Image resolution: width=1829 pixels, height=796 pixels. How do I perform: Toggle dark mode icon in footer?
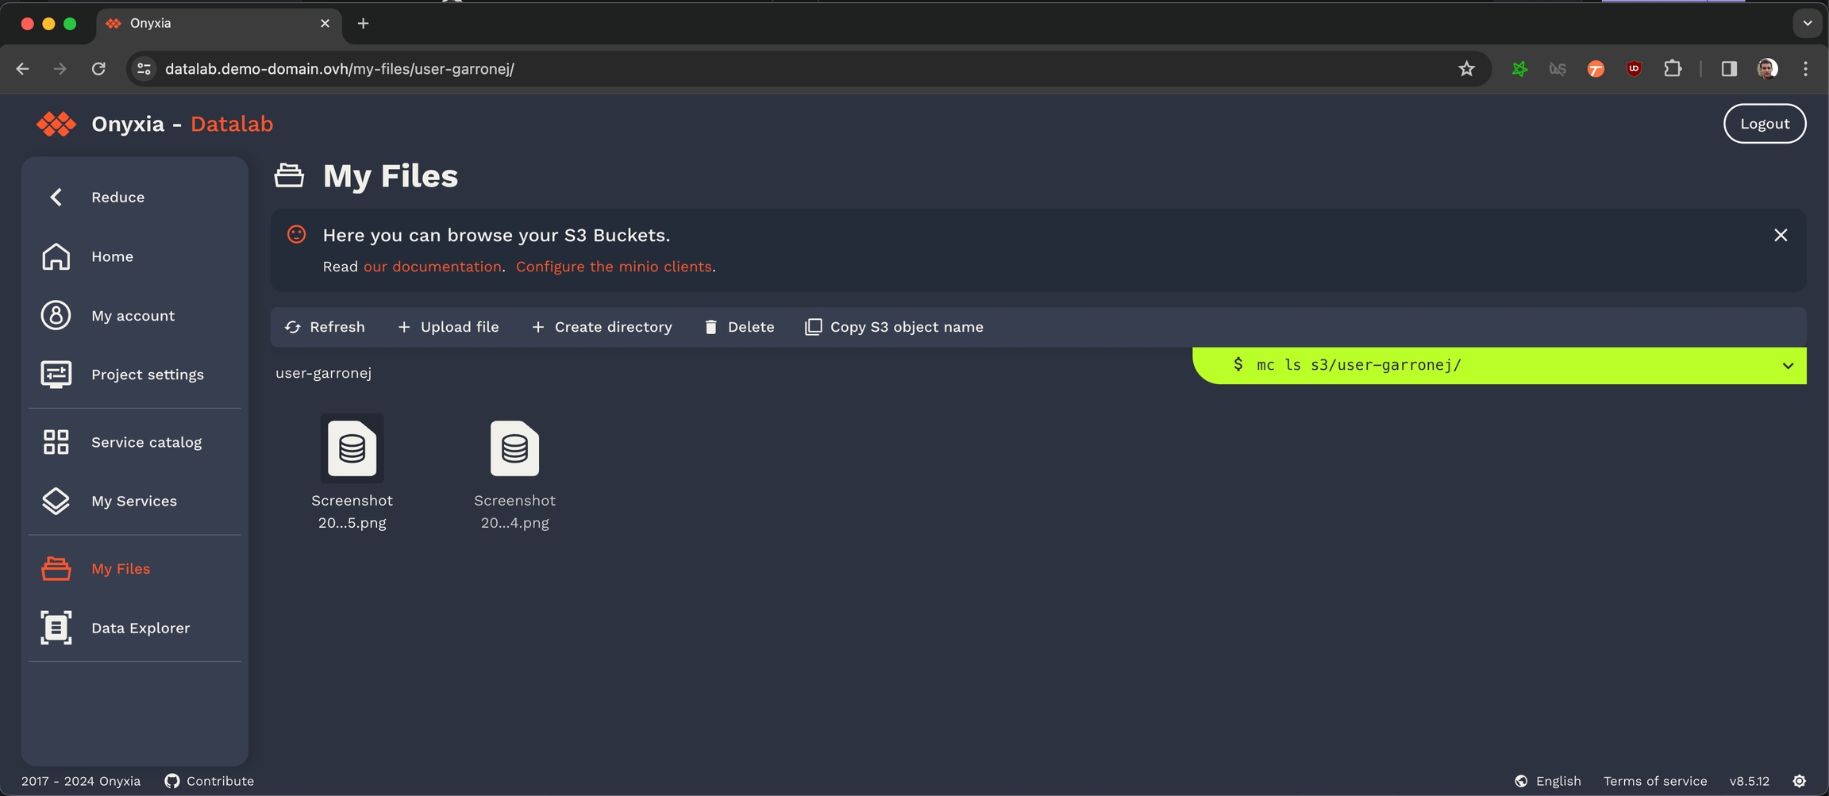[x=1799, y=781]
